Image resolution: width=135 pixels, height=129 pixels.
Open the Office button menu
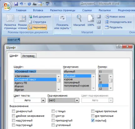click(x=7, y=6)
